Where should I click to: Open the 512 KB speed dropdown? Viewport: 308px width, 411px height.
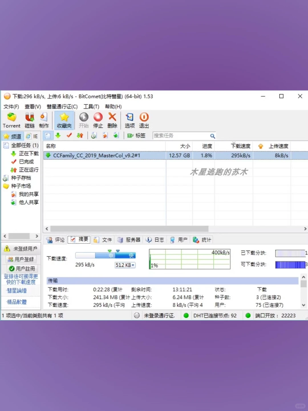[x=125, y=265]
